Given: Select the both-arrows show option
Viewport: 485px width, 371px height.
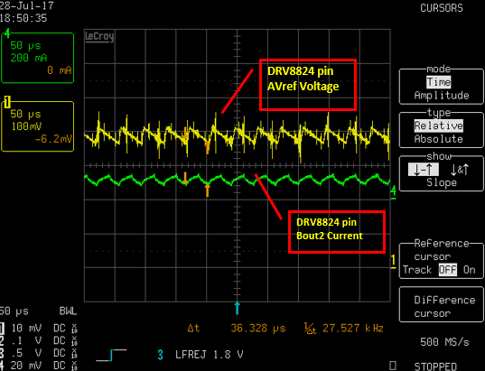Looking at the screenshot, I should coord(460,170).
